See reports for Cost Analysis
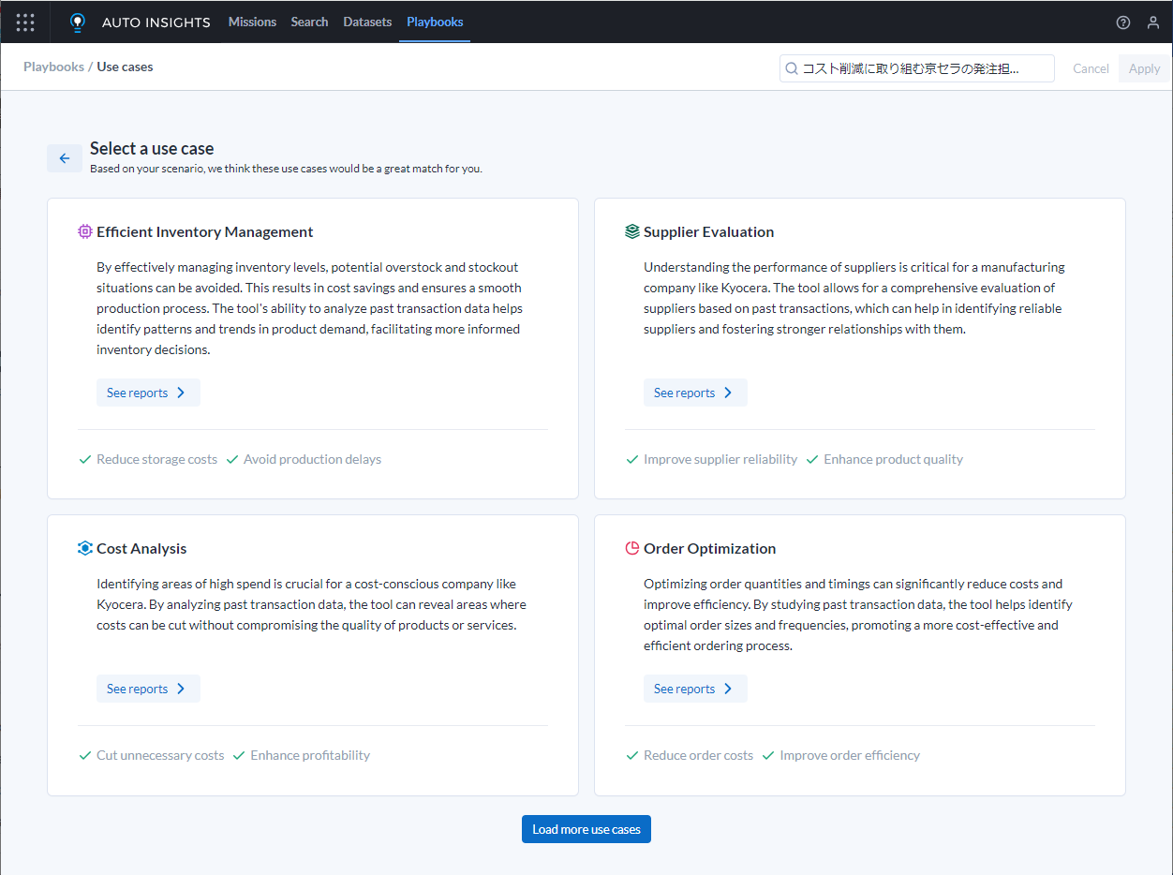The width and height of the screenshot is (1173, 875). (148, 689)
